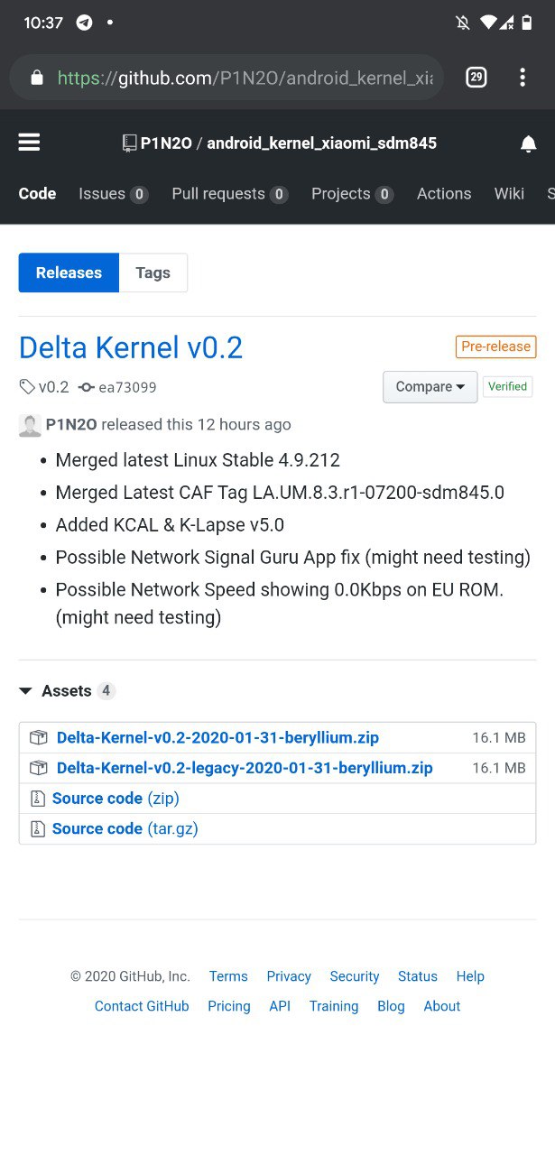Click the v0.2 tag icon
Image resolution: width=555 pixels, height=1155 pixels.
tap(27, 387)
